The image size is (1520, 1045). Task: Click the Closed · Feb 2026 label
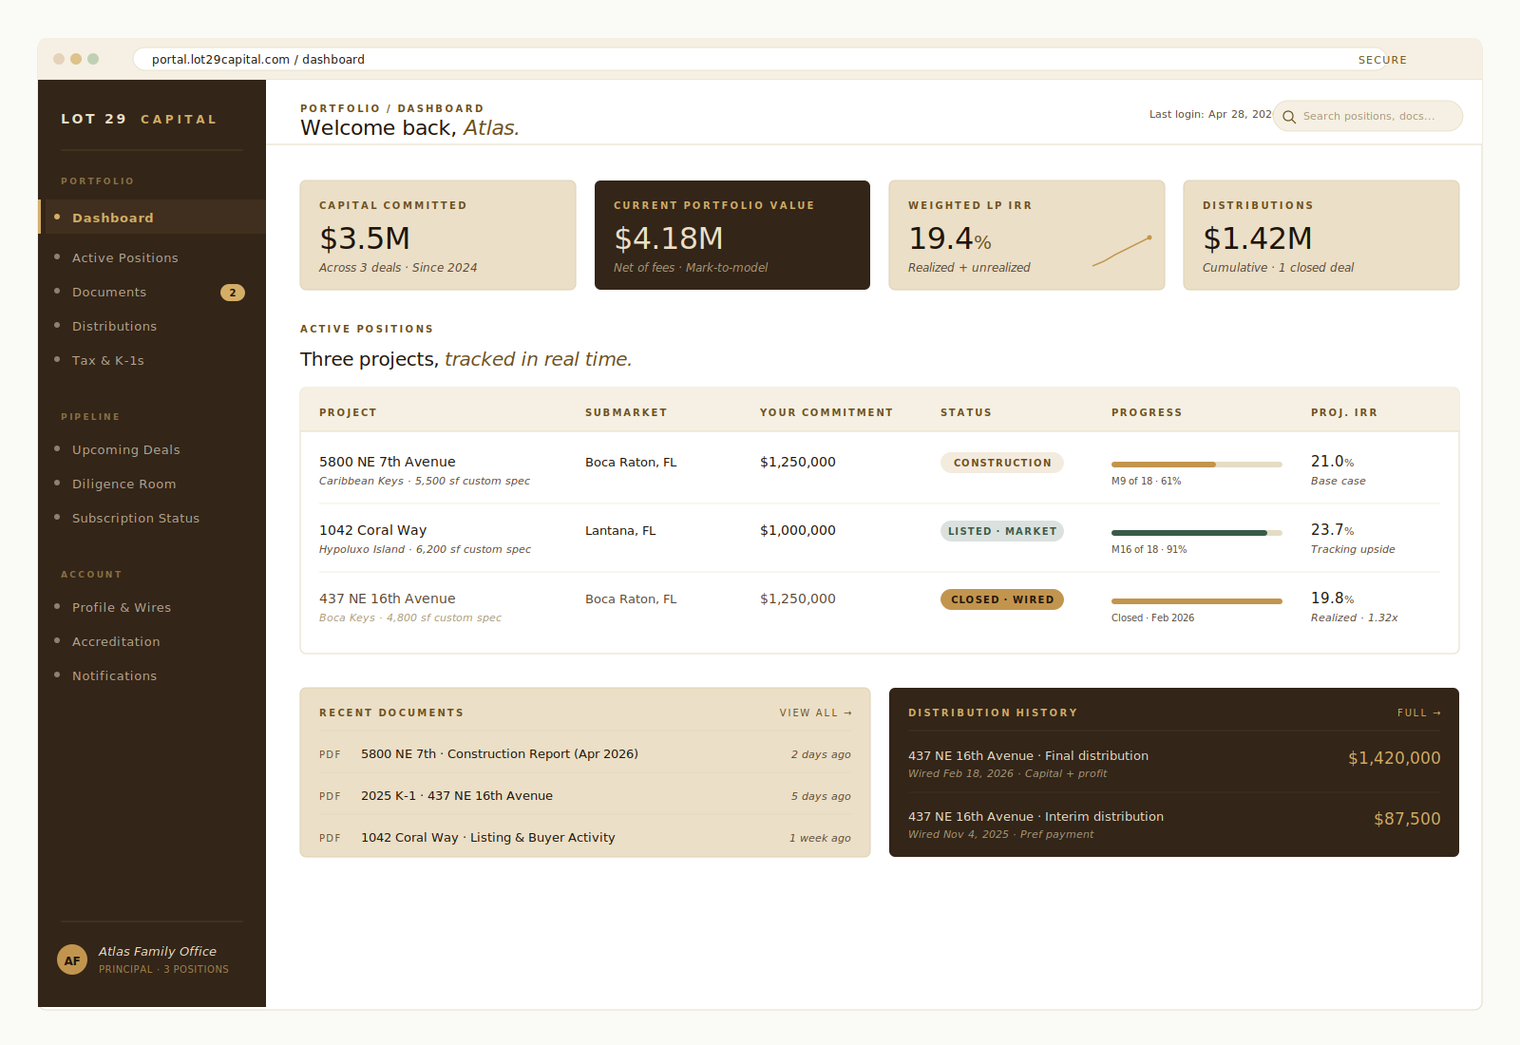point(1152,617)
